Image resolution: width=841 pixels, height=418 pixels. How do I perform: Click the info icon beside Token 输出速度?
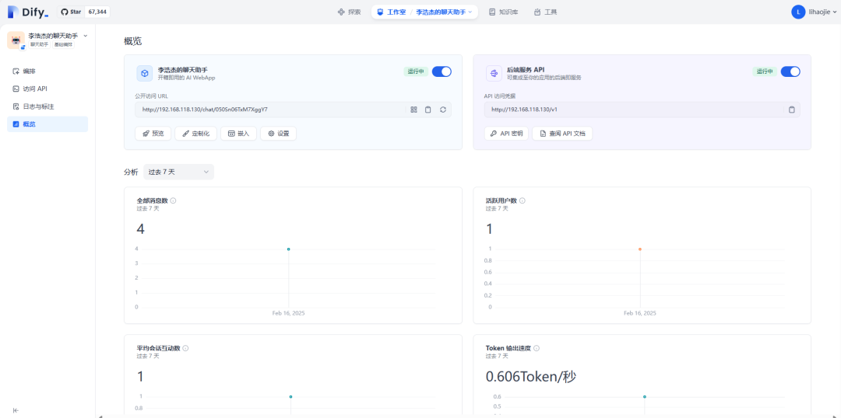coord(537,348)
